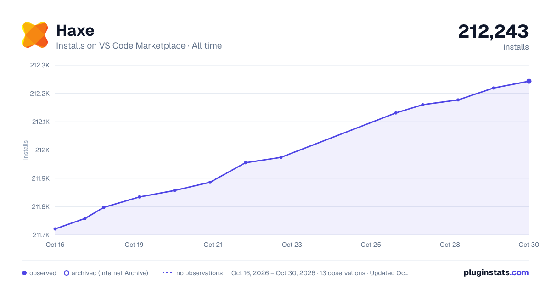Click the vertical 'installs' y-axis title
Viewport: 551px width, 289px height.
click(26, 150)
